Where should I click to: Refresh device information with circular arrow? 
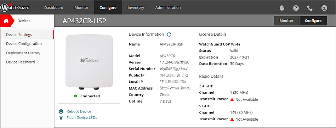click(x=169, y=34)
